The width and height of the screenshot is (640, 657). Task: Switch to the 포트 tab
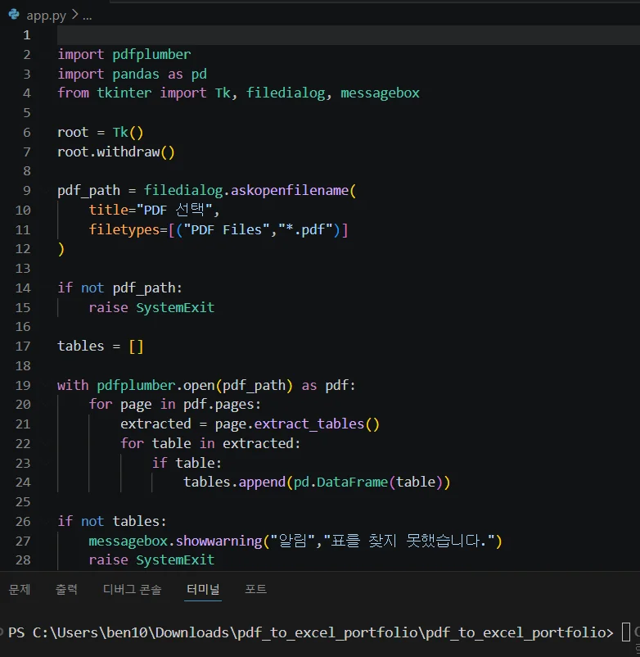(x=255, y=589)
